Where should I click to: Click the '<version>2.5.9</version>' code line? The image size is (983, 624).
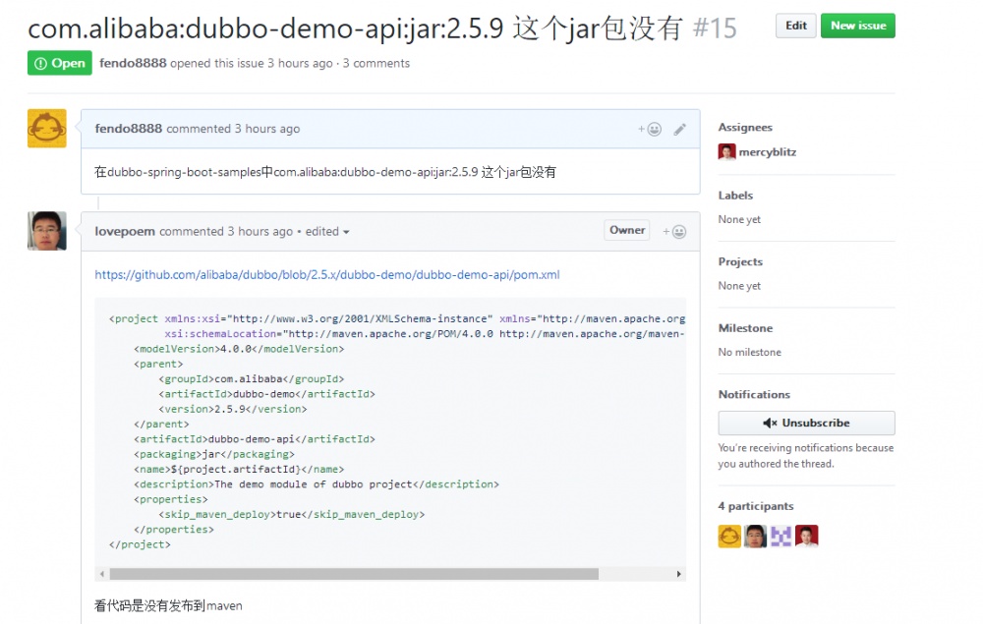click(233, 409)
